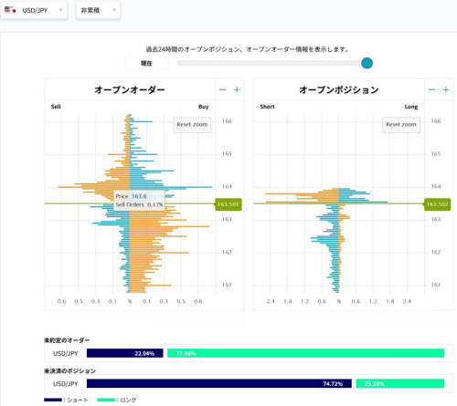Click the ショート legend color swatch
Image resolution: width=457 pixels, height=406 pixels.
click(x=53, y=400)
